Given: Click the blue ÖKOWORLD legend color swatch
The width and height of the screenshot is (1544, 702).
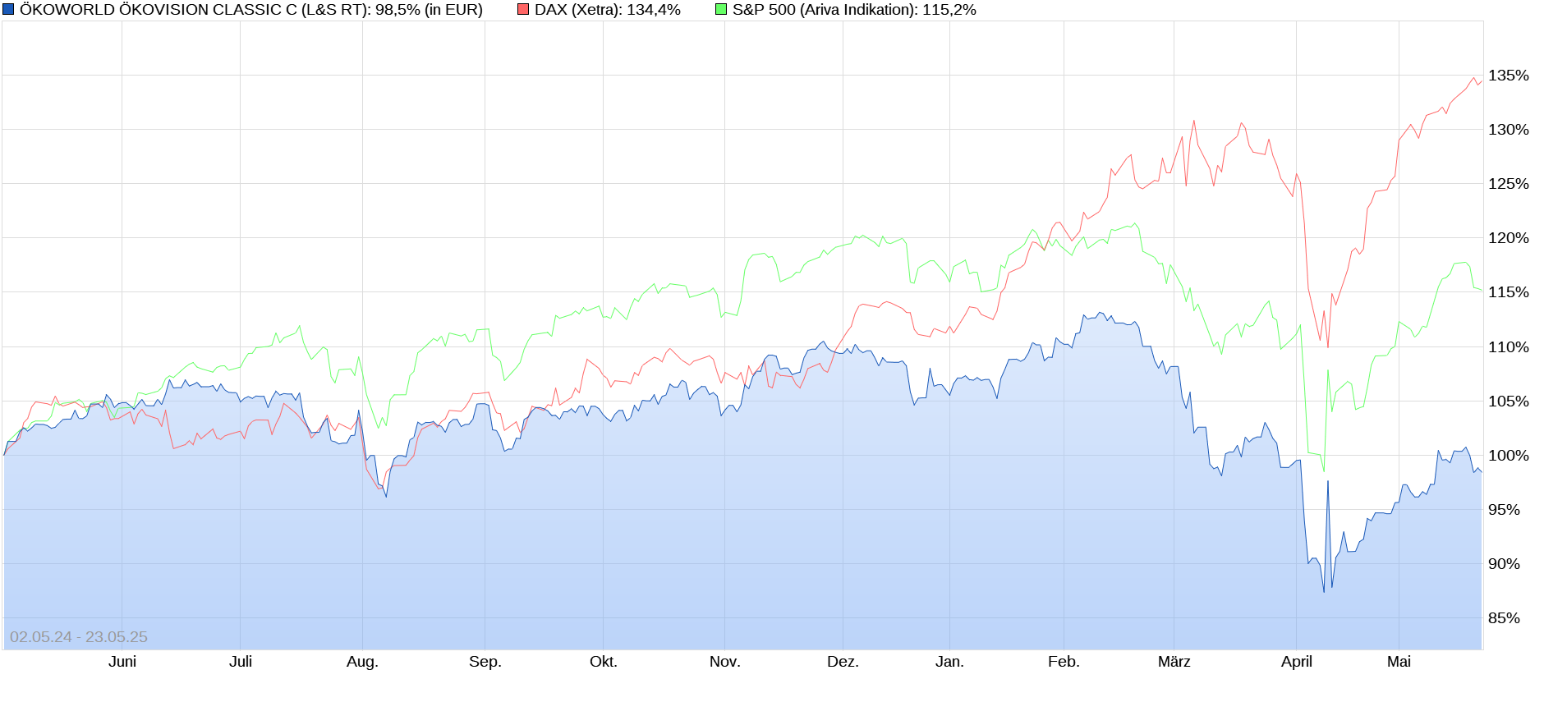Looking at the screenshot, I should pyautogui.click(x=9, y=10).
